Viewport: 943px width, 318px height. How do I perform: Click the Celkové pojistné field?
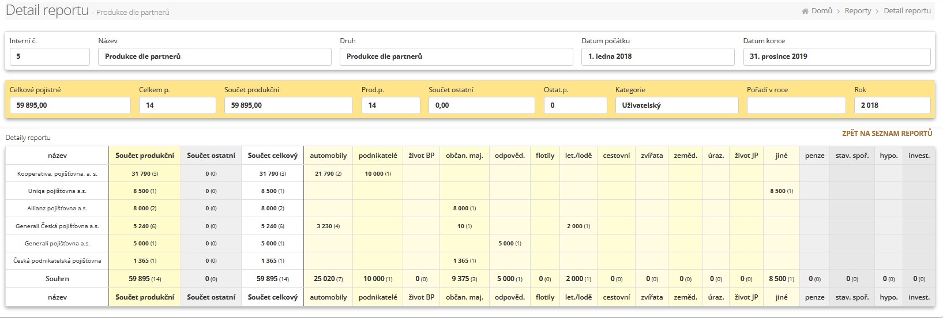(70, 105)
